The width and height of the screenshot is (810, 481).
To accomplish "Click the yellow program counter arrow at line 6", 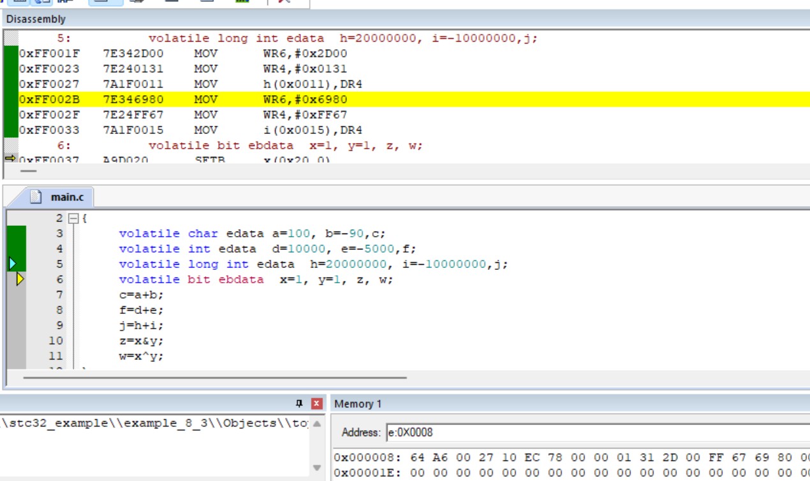I will (20, 279).
